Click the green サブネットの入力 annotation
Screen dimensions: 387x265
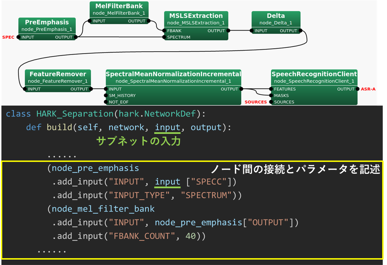(x=139, y=141)
